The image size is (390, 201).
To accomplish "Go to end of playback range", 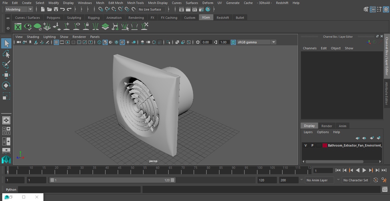I will pos(384,170).
